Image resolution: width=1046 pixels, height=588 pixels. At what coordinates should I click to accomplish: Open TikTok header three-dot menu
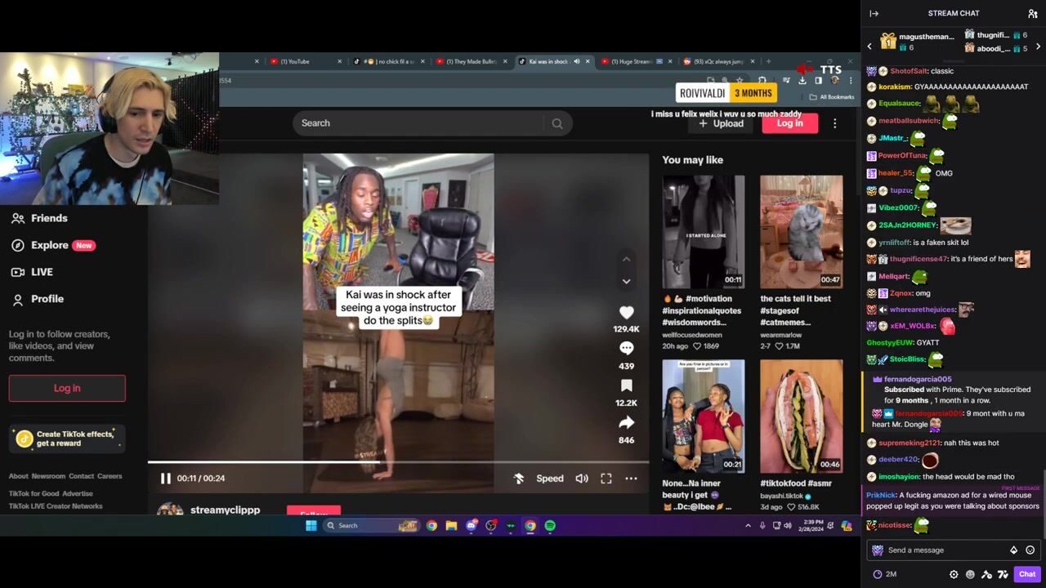click(834, 123)
